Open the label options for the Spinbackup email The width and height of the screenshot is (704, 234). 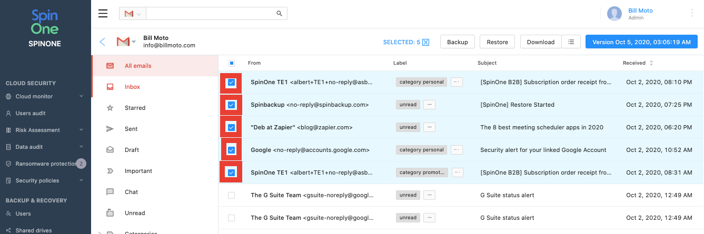[430, 105]
